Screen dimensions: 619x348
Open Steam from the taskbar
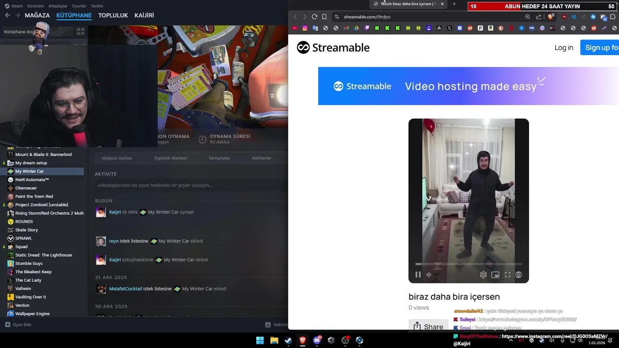288,340
